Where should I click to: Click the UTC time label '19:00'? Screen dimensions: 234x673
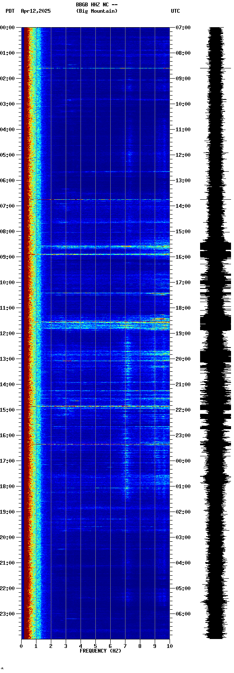(x=183, y=334)
